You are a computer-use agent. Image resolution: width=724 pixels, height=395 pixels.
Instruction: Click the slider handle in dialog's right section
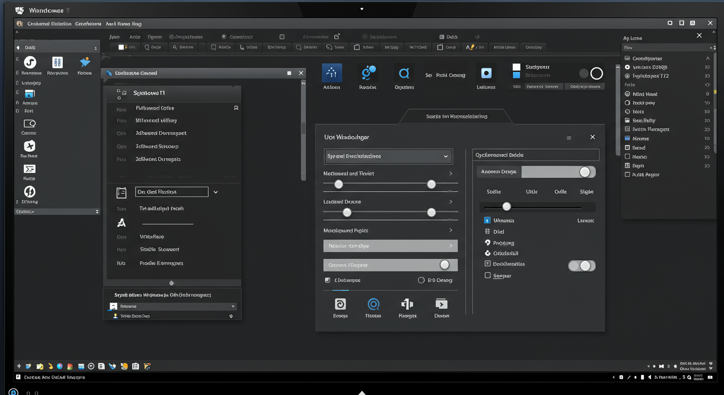[506, 207]
